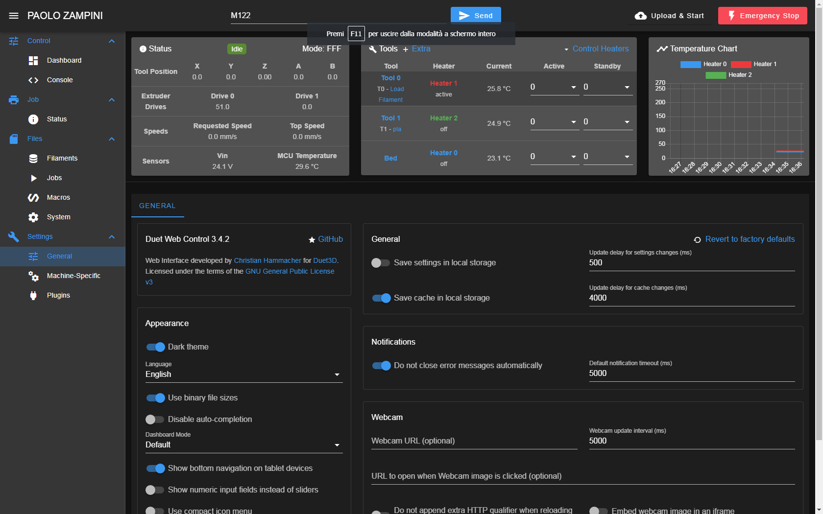
Task: Click the Temperature Chart line icon
Action: [x=662, y=49]
